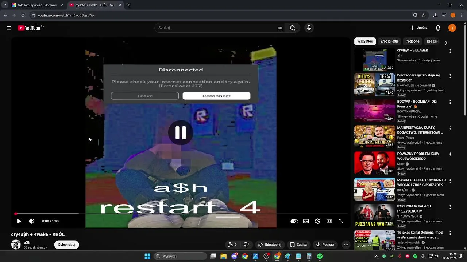467x262 pixels.
Task: Open the Windows Start menu
Action: click(147, 256)
